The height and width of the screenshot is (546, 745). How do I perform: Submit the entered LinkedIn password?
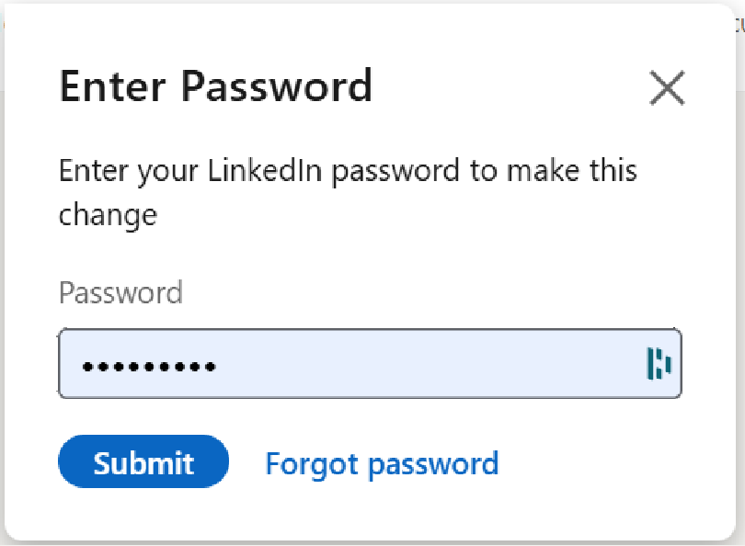(143, 462)
